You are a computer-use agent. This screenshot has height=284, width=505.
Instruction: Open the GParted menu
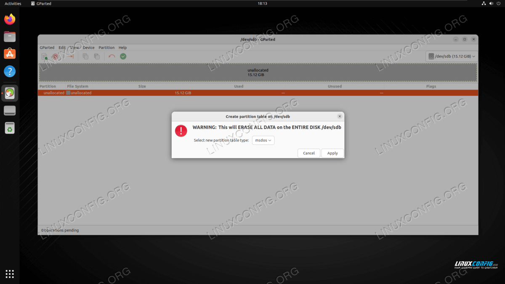pos(47,48)
